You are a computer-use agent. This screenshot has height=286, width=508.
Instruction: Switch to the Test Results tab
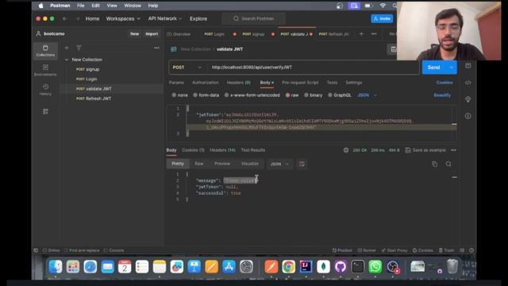tap(253, 150)
